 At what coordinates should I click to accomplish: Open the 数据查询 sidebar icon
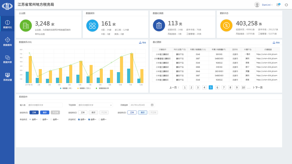pyautogui.click(x=7, y=40)
